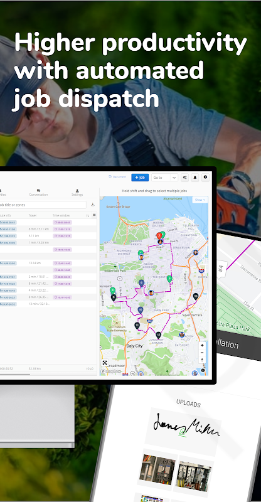Switch to the Settings tab
This screenshot has height=502, width=261.
tap(77, 193)
